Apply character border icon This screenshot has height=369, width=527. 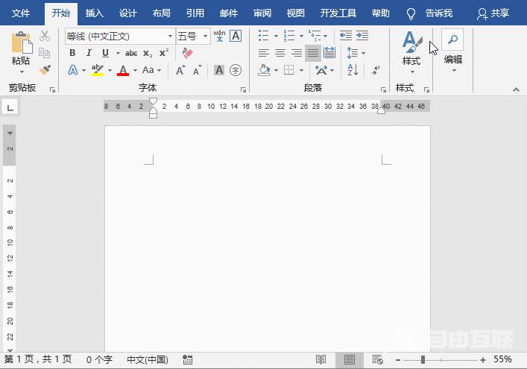[x=236, y=36]
